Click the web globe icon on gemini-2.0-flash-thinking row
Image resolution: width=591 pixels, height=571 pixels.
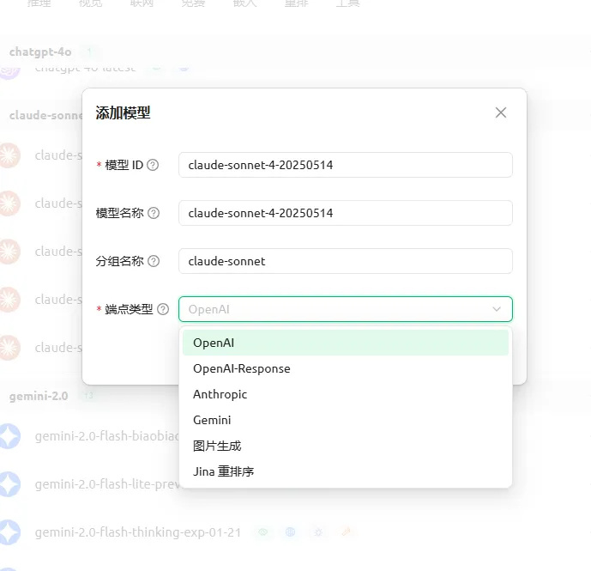click(290, 532)
